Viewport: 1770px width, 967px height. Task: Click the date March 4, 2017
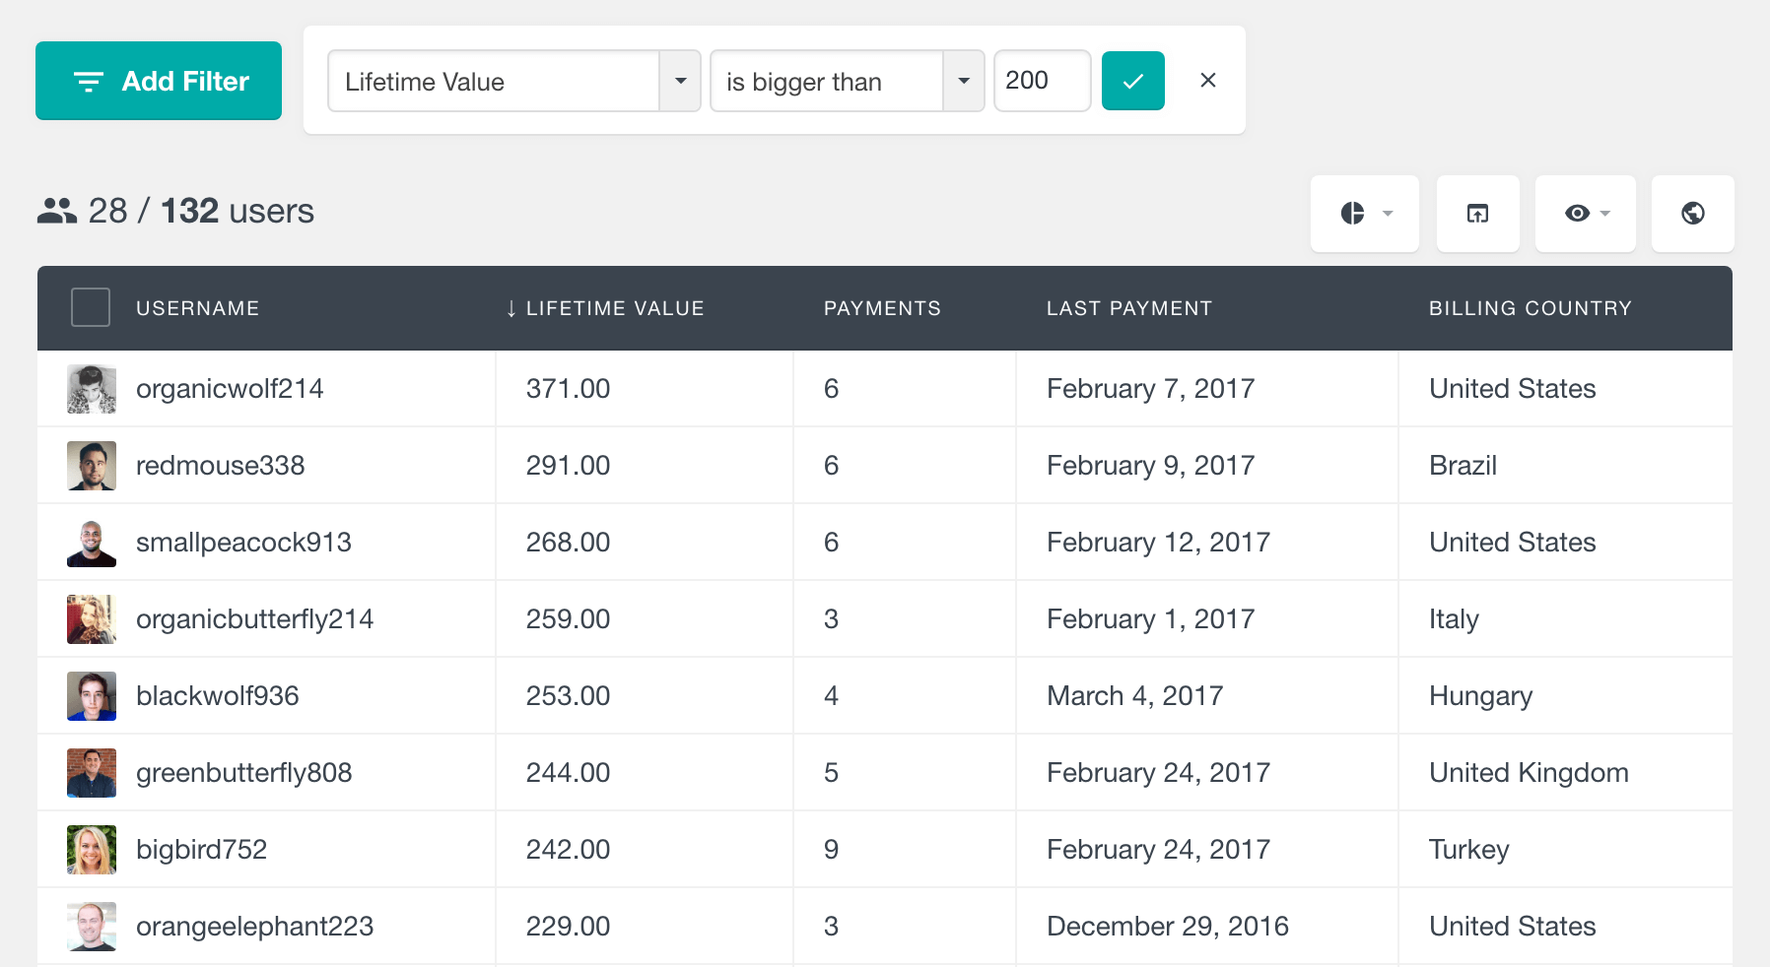(x=1135, y=696)
